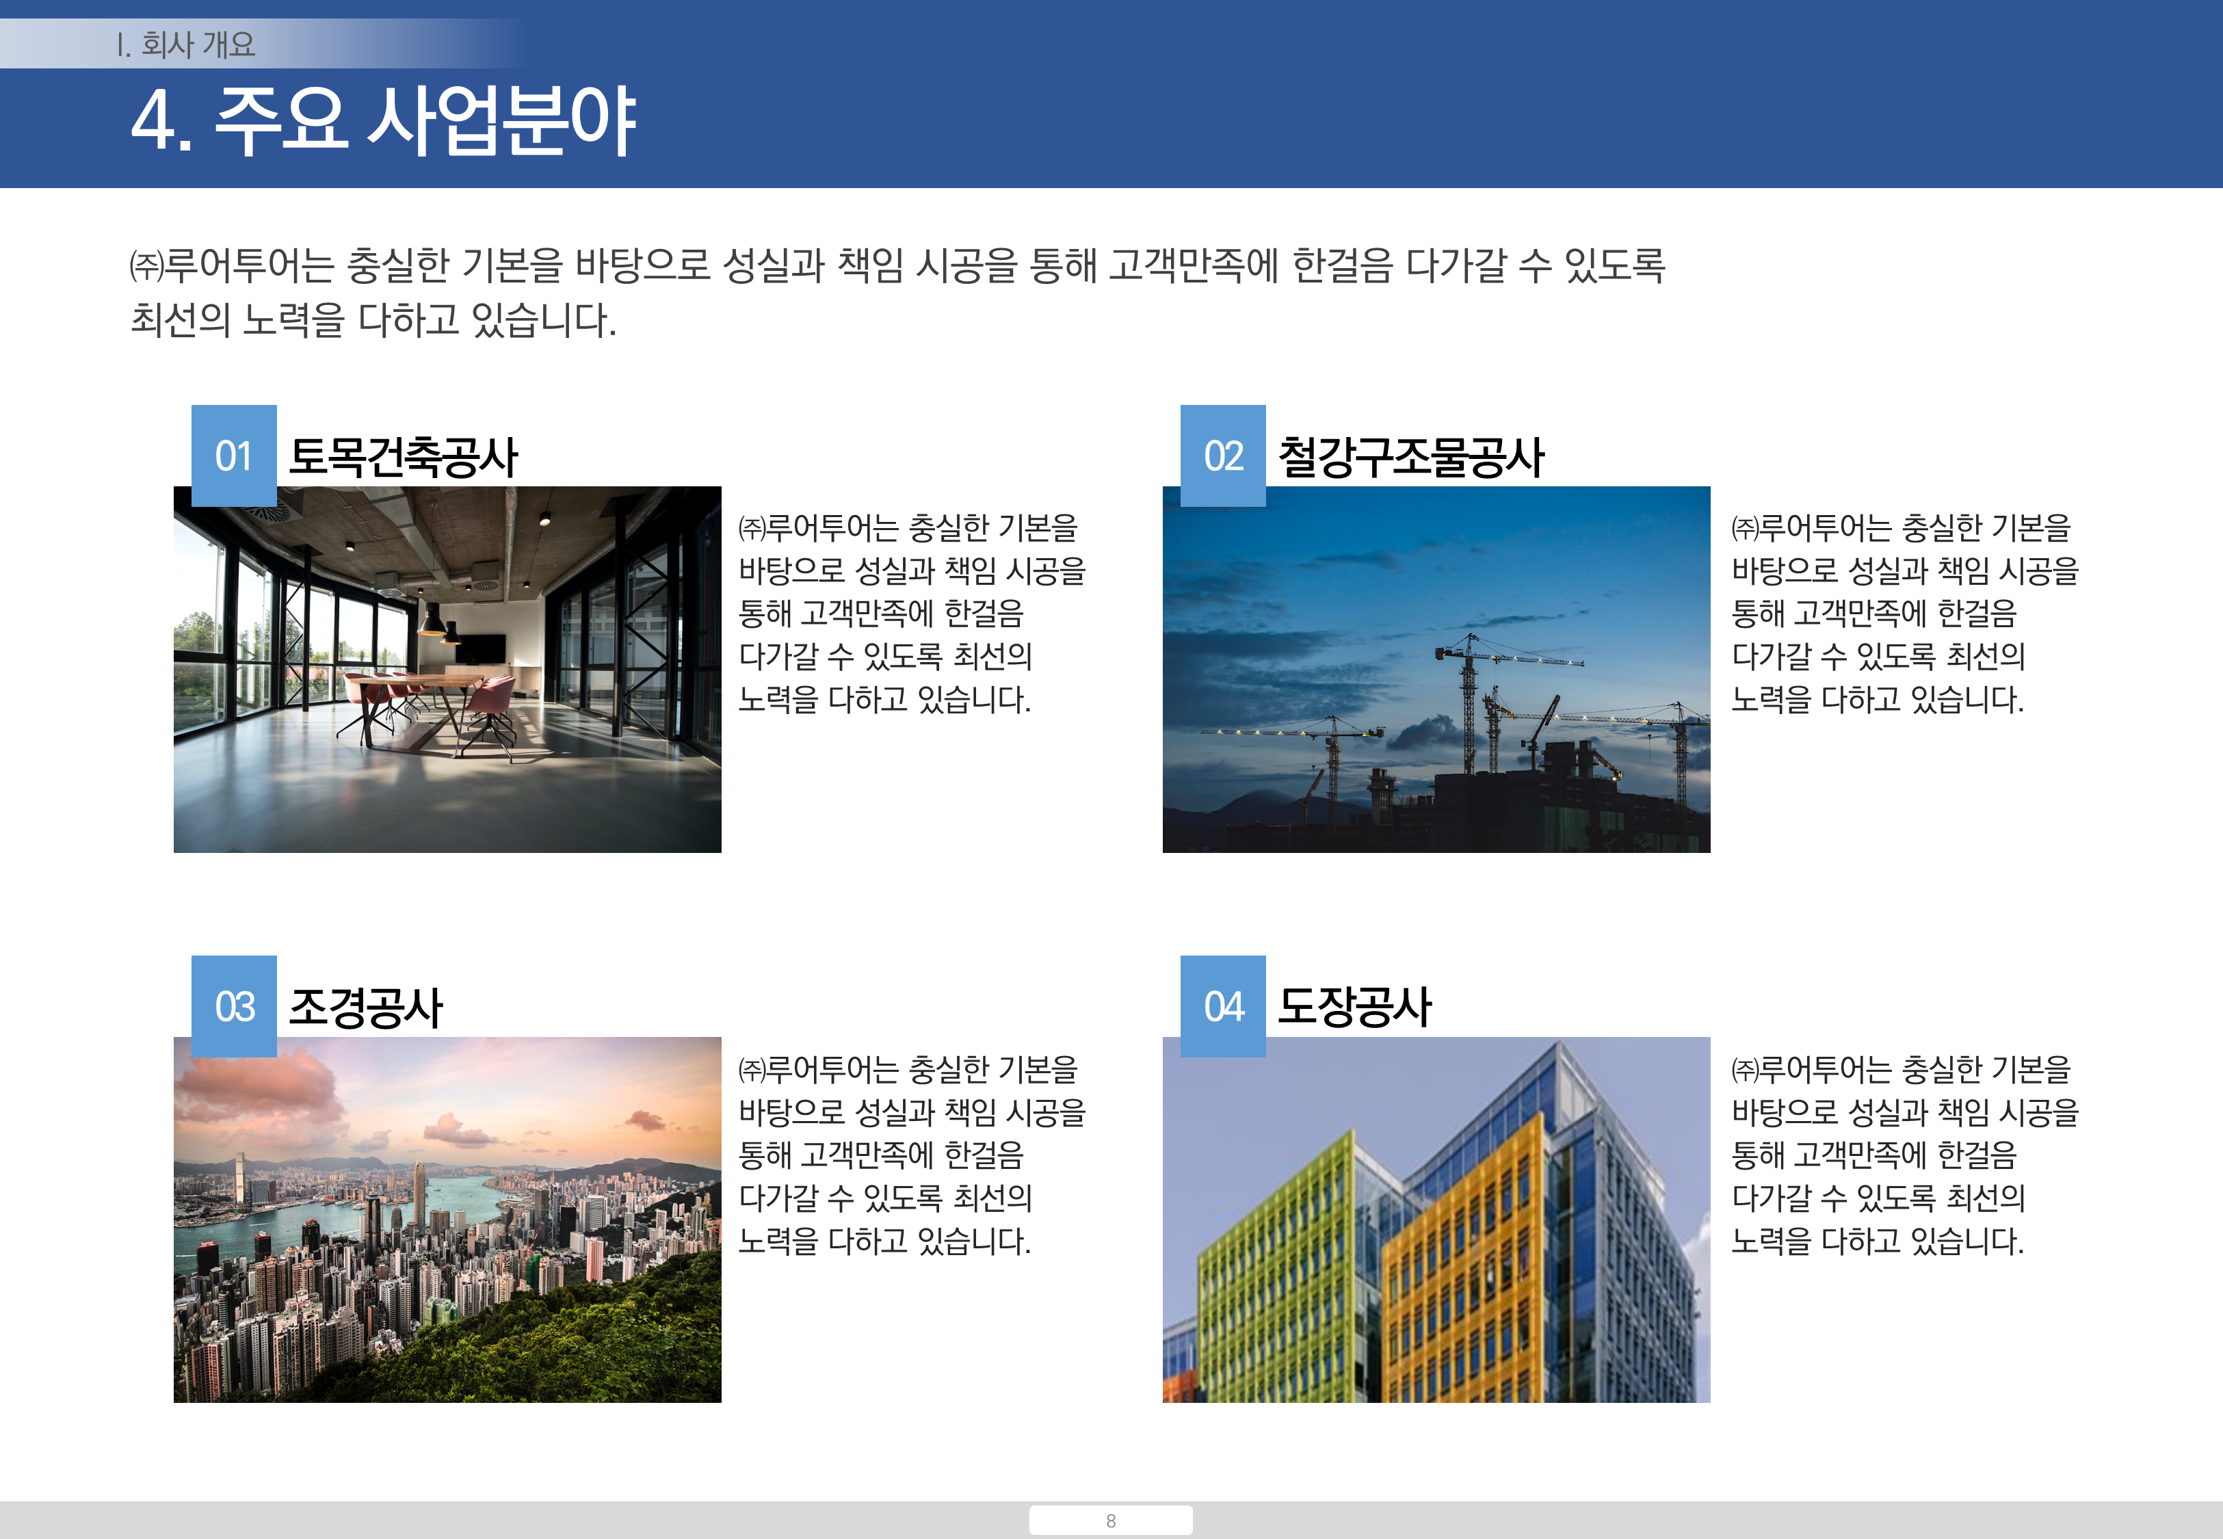Viewport: 2223px width, 1539px height.
Task: Select the slide title '4. 주요 사업분야'
Action: (383, 122)
